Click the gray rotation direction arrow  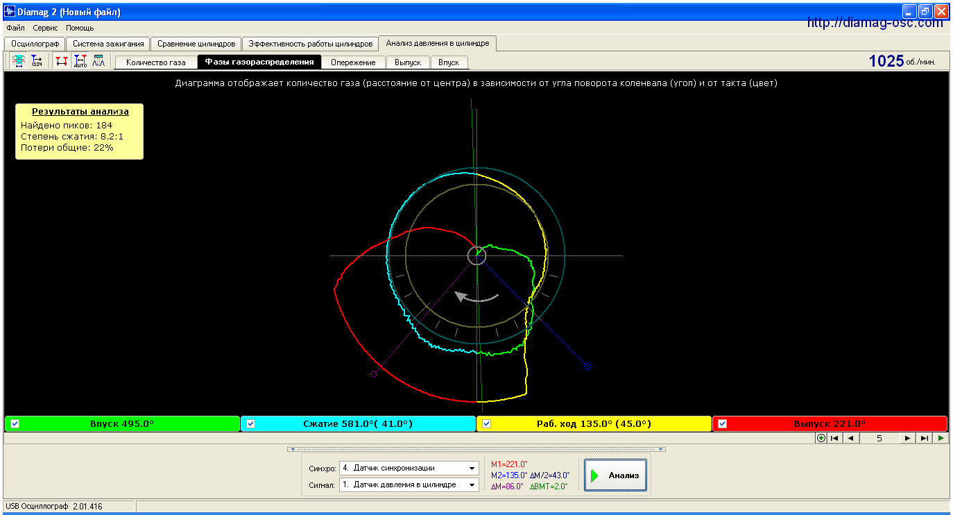click(x=476, y=296)
